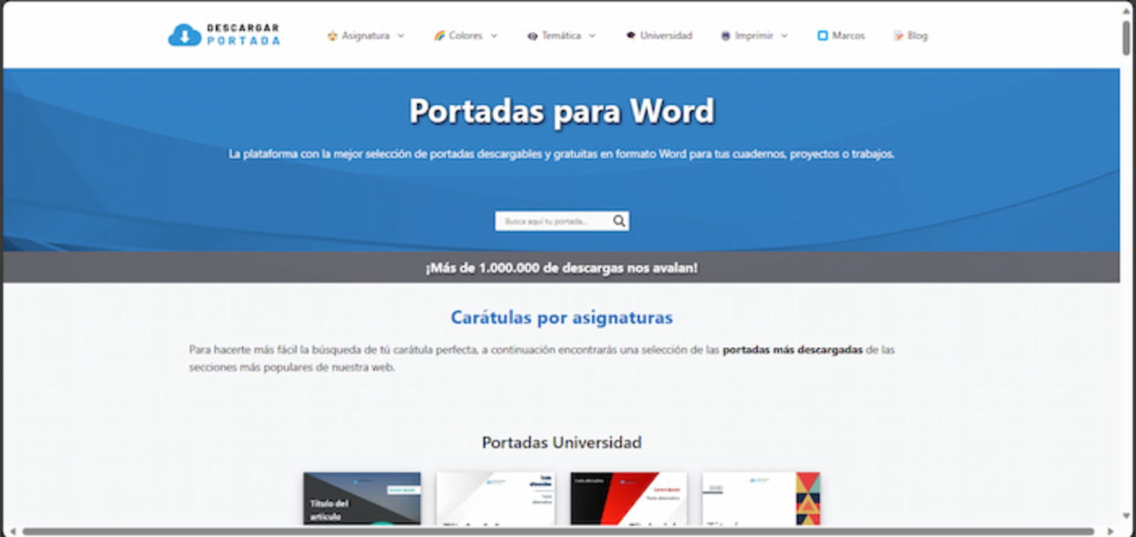Screen dimensions: 1136x537
Task: Click the vertical scrollbar up arrow
Action: point(1127,10)
